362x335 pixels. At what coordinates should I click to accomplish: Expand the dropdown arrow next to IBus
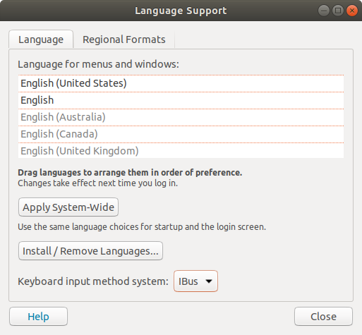209,281
